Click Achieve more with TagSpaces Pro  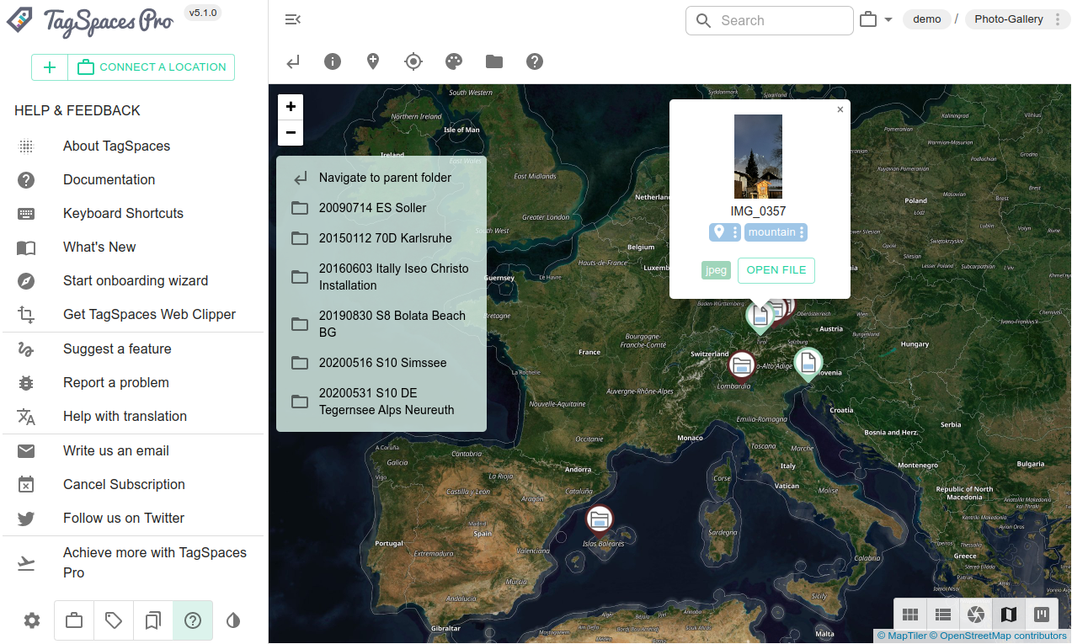(134, 563)
